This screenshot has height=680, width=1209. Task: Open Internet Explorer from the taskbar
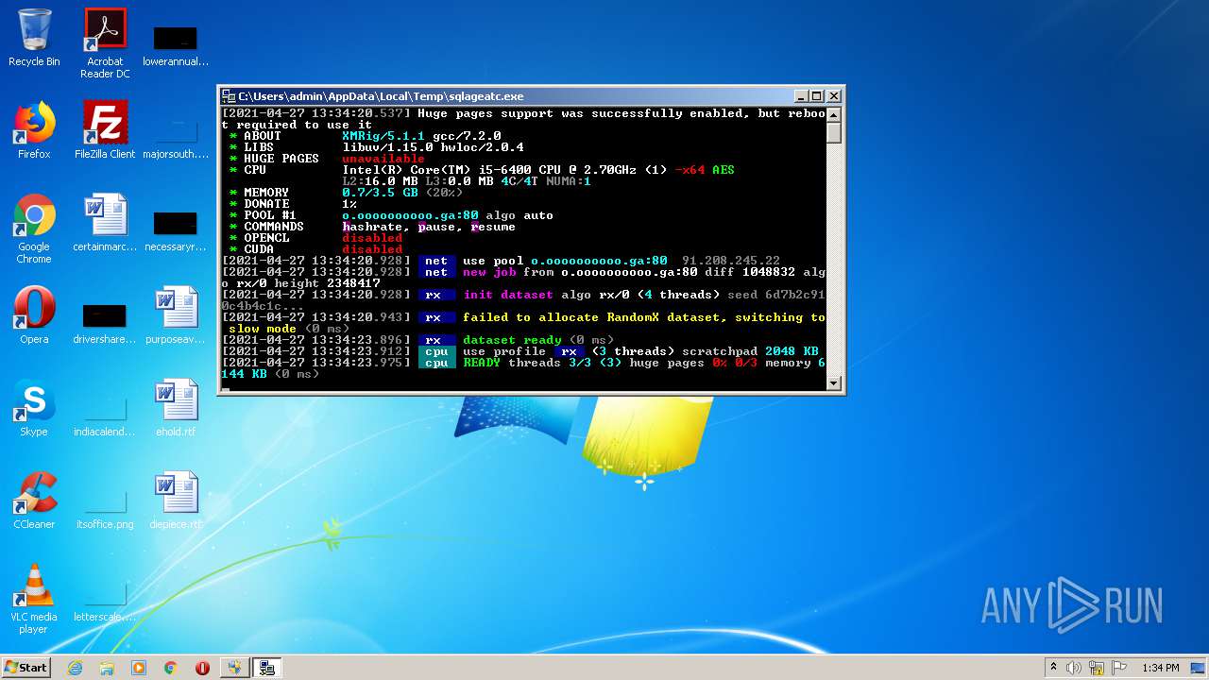(x=75, y=668)
